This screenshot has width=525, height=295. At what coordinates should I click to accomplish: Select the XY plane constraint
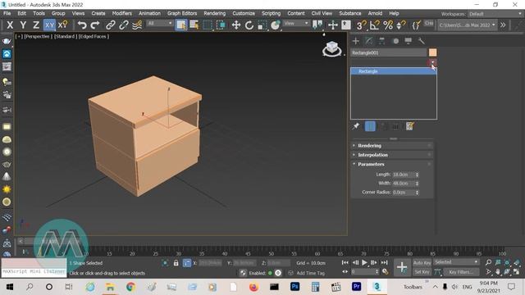tap(49, 25)
